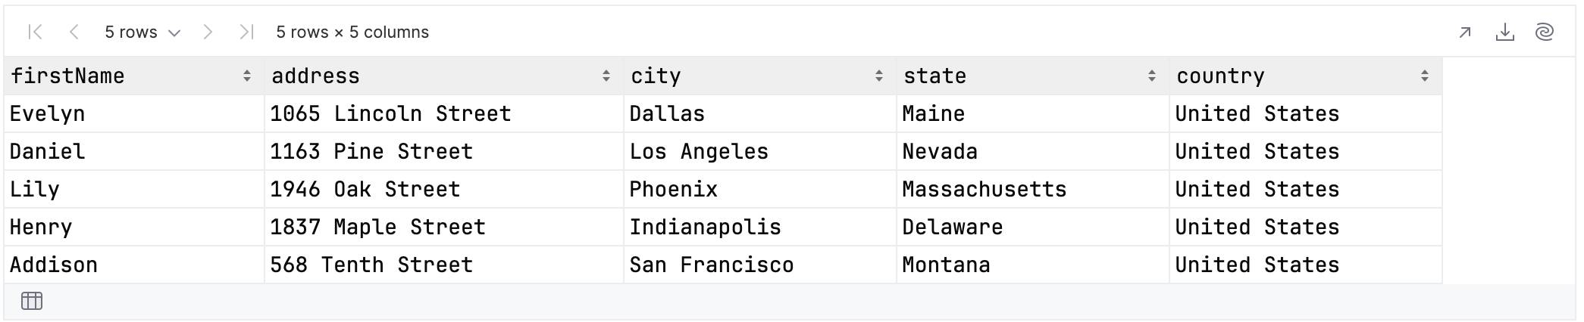Jump to last page of rows

(246, 32)
